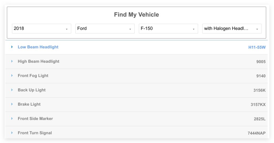Click the 7444NAP turn signal bulb number
The height and width of the screenshot is (143, 274).
[257, 133]
